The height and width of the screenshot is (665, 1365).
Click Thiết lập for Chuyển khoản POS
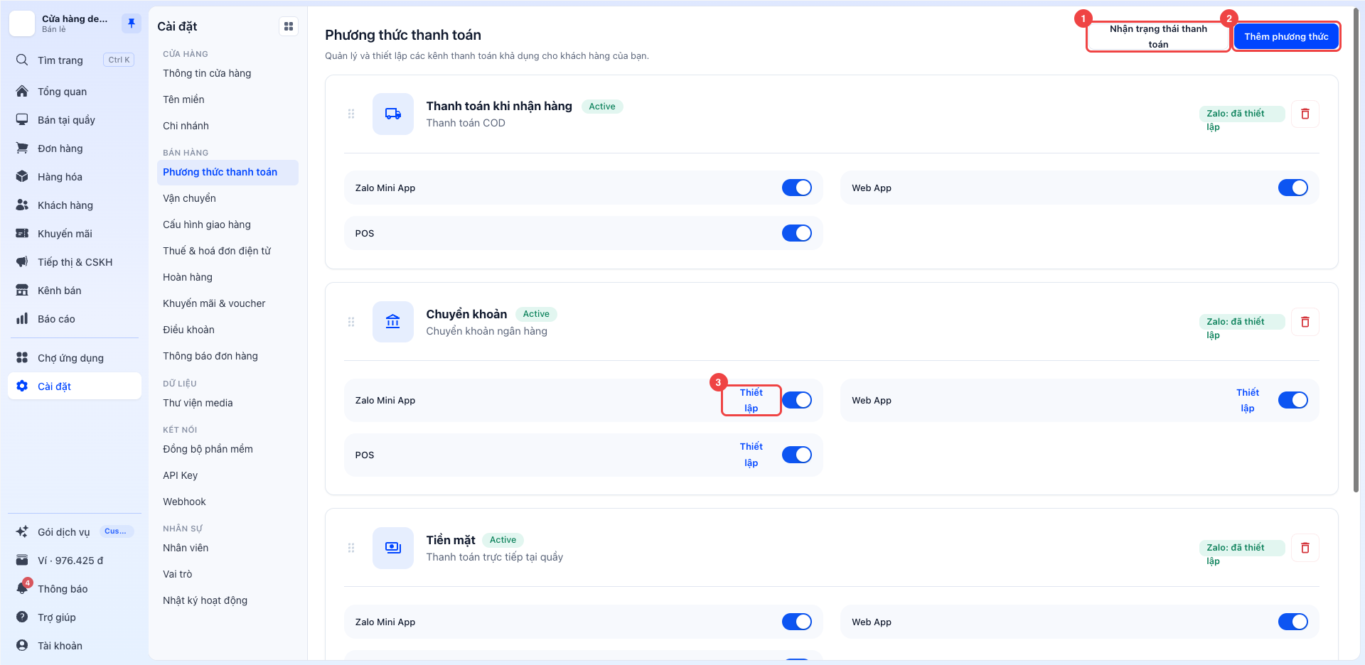point(751,455)
